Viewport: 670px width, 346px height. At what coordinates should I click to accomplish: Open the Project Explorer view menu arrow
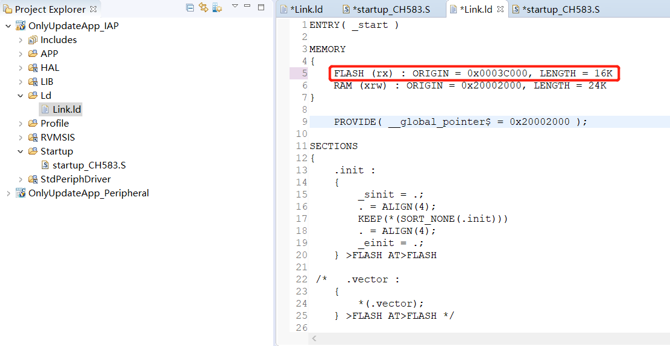click(x=235, y=7)
